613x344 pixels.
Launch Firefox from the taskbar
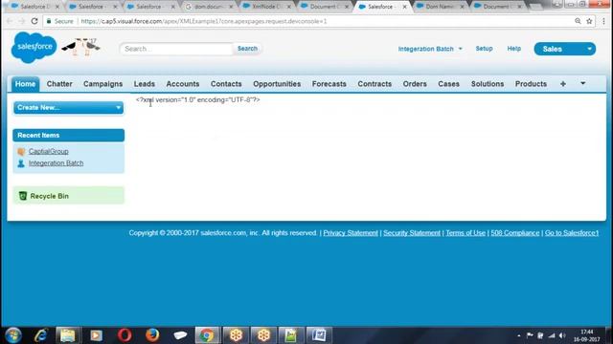tap(152, 335)
